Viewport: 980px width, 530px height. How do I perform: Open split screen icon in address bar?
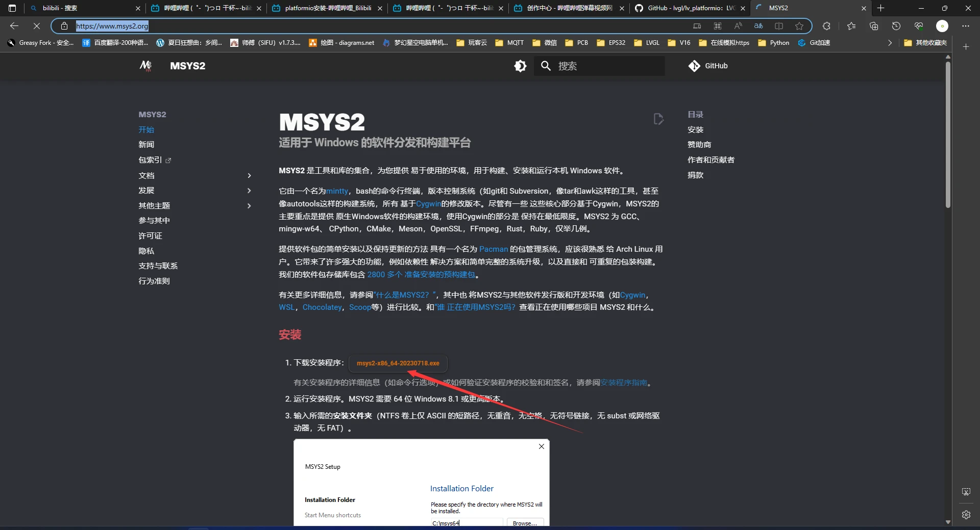point(779,26)
